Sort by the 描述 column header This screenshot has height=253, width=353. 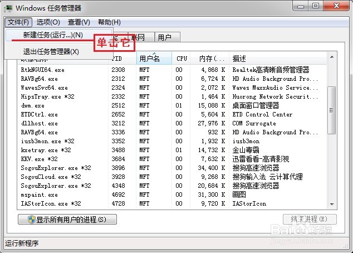tap(278, 59)
